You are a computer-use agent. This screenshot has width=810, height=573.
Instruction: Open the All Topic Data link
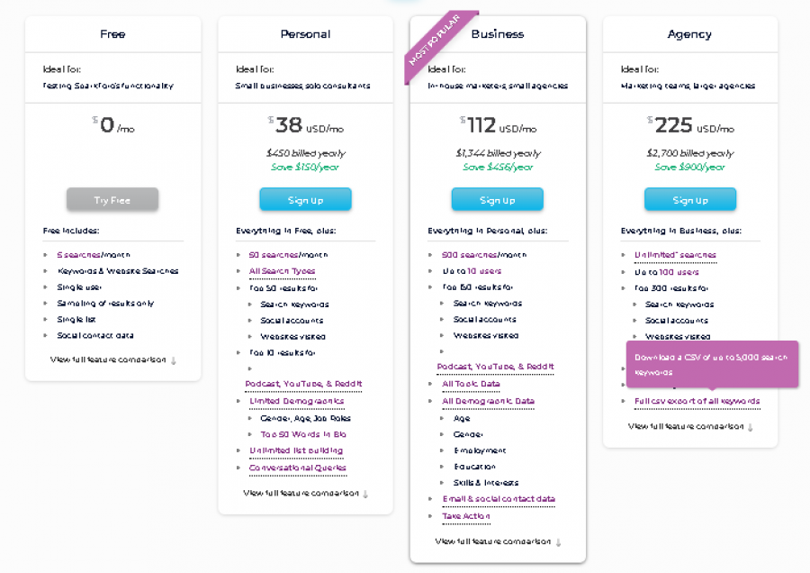point(472,385)
